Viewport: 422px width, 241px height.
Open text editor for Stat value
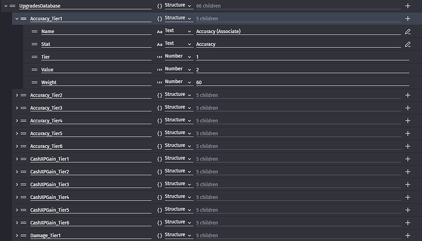(408, 44)
